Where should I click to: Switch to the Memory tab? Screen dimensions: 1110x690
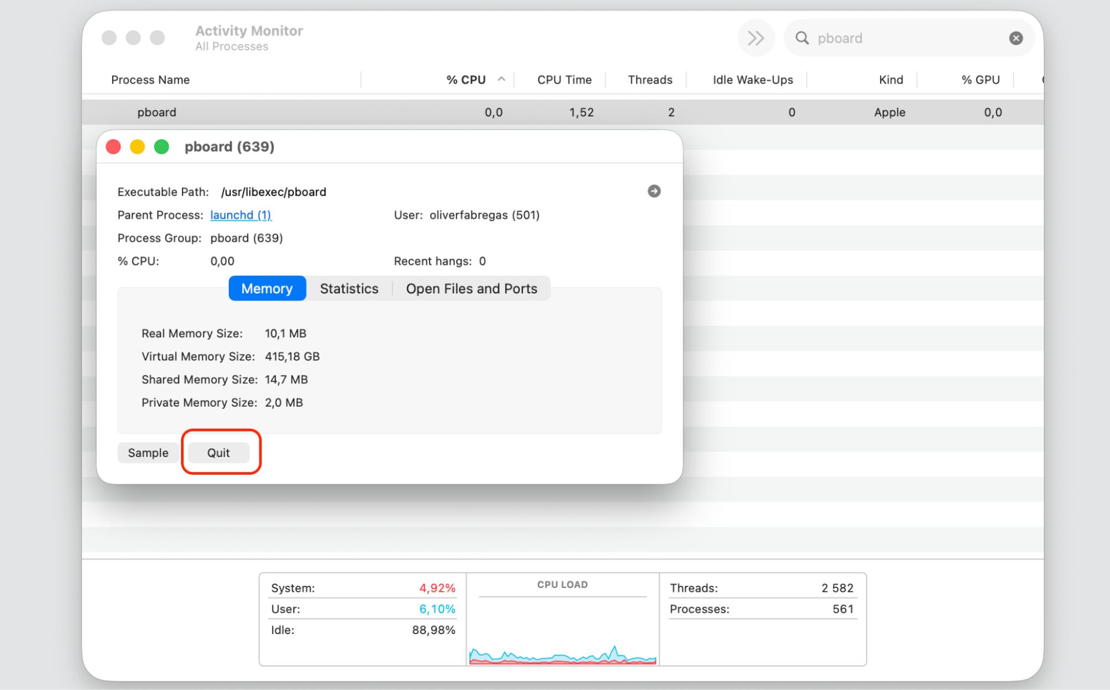tap(267, 288)
